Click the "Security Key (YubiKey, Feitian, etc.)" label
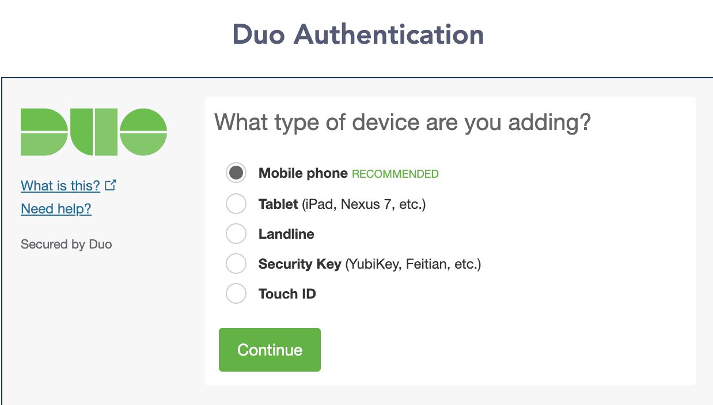Viewport: 713px width, 405px height. click(369, 263)
